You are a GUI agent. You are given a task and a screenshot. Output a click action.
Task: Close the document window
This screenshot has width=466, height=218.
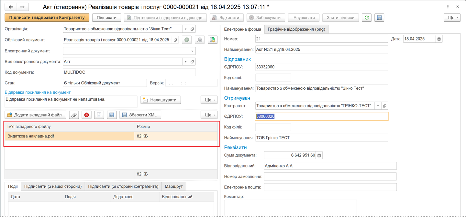click(457, 7)
